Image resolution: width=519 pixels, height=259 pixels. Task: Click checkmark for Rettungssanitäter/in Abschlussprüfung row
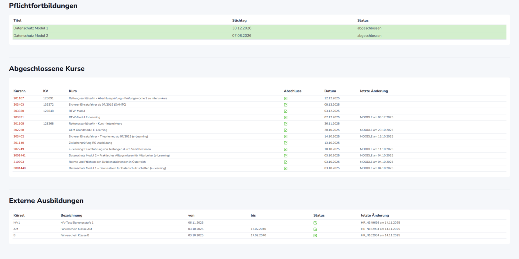(285, 98)
